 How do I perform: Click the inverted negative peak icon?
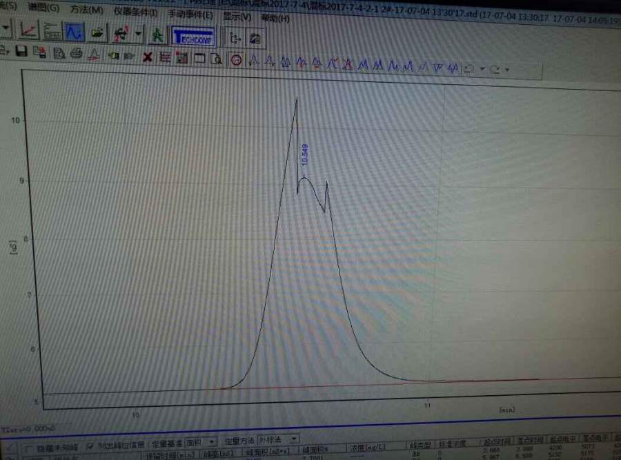point(437,68)
